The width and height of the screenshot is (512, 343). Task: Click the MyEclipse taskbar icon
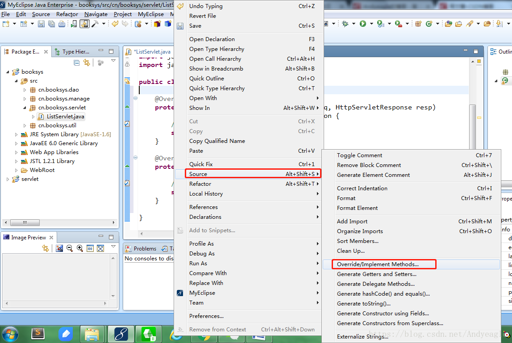(121, 334)
